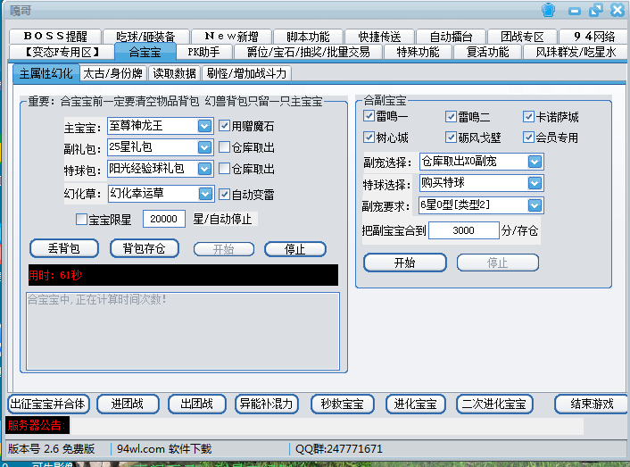Click the blue shirt skin icon

[x=548, y=11]
